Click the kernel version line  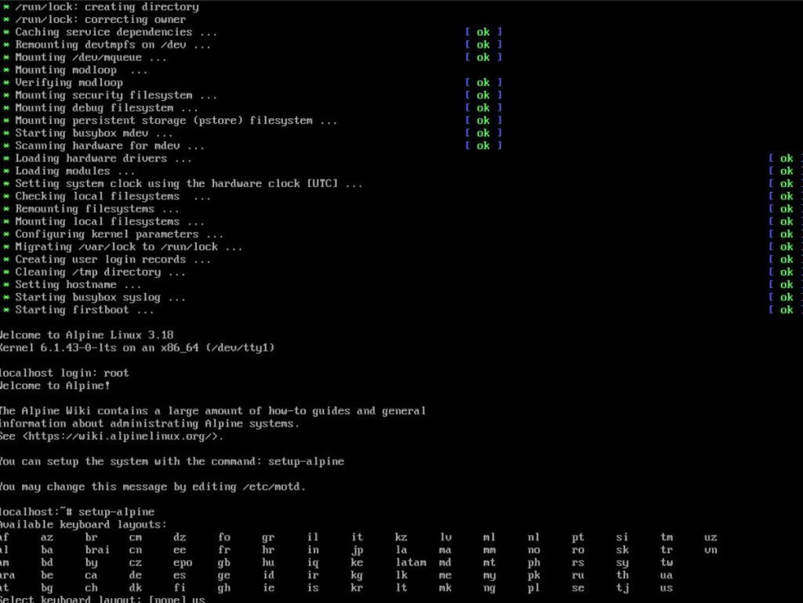click(137, 347)
